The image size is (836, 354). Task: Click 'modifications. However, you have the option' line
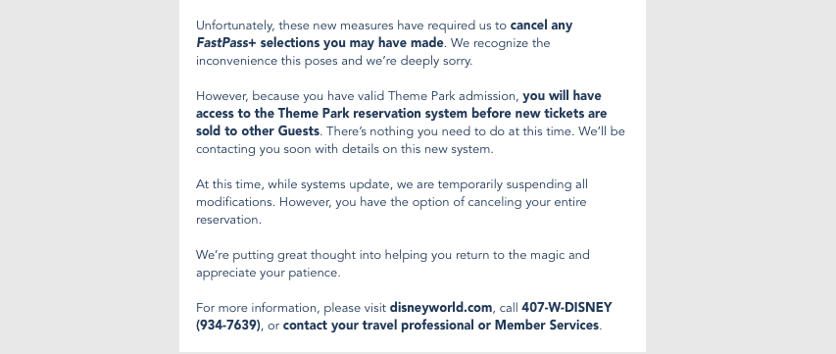pyautogui.click(x=391, y=202)
